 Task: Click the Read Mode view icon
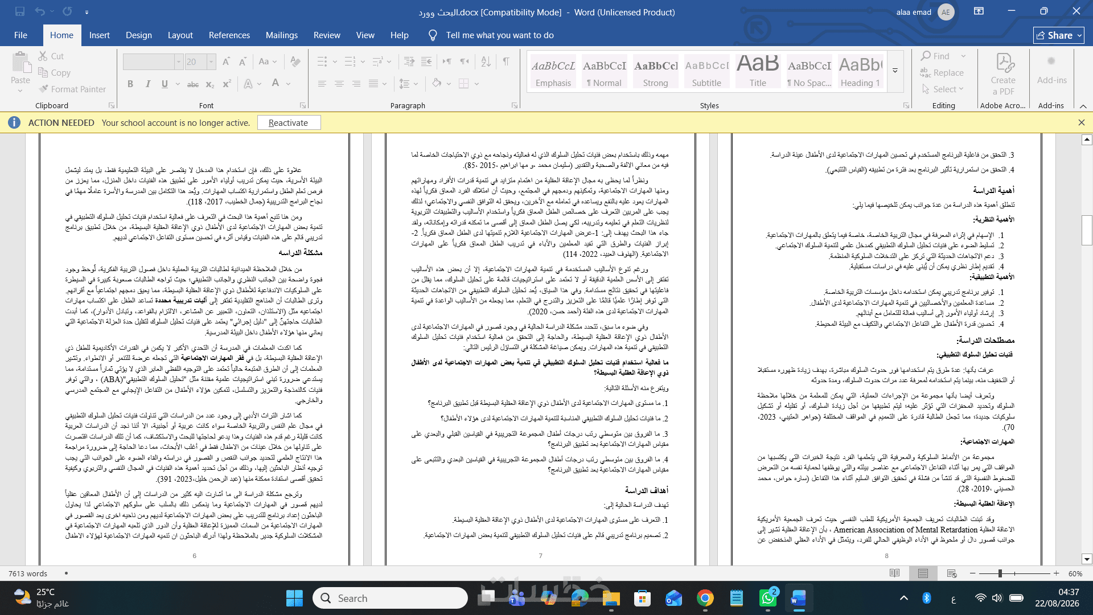895,573
